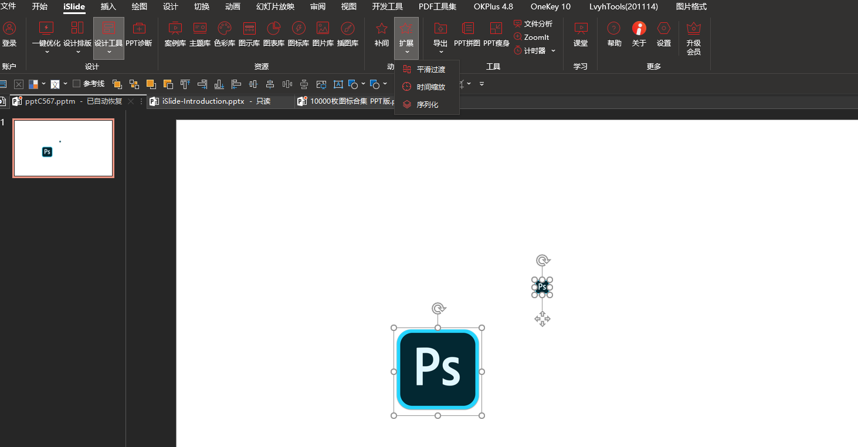Click the 关于 about icon
This screenshot has width=858, height=447.
(639, 34)
